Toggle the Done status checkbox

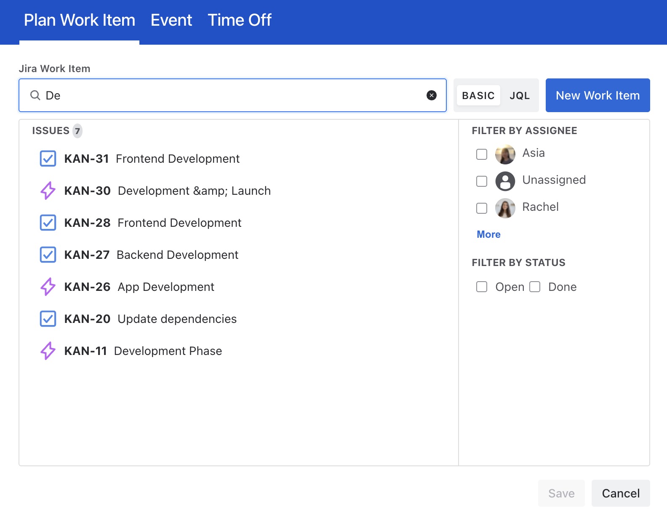click(x=535, y=287)
